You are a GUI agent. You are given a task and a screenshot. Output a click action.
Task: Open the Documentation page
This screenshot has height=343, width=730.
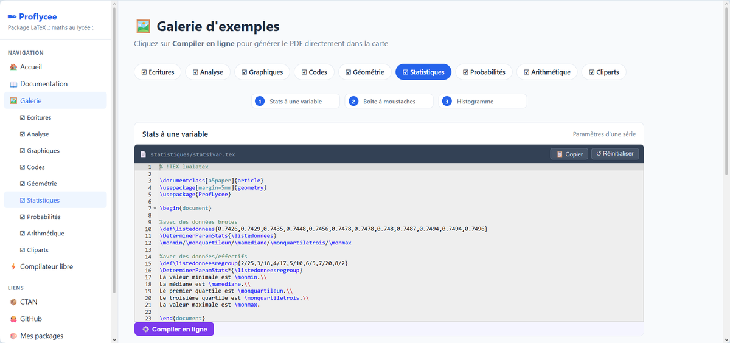pos(55,84)
